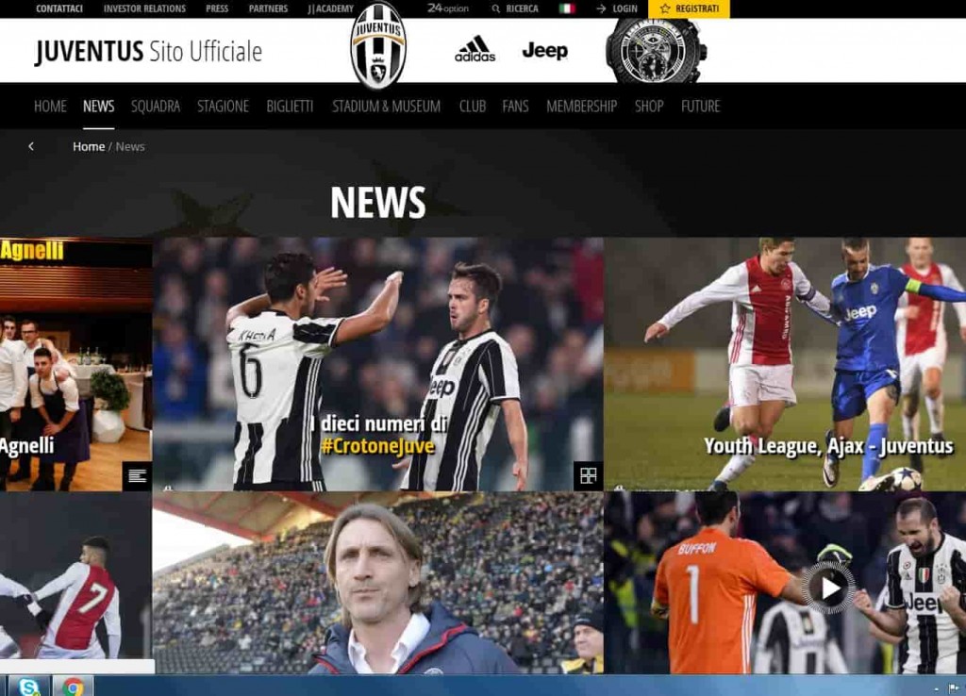
Task: Open Stagione menu item
Action: coord(223,106)
